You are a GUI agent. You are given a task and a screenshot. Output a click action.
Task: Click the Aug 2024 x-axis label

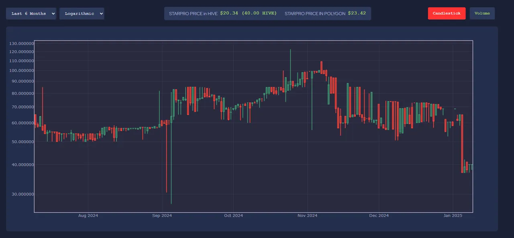tap(88, 216)
